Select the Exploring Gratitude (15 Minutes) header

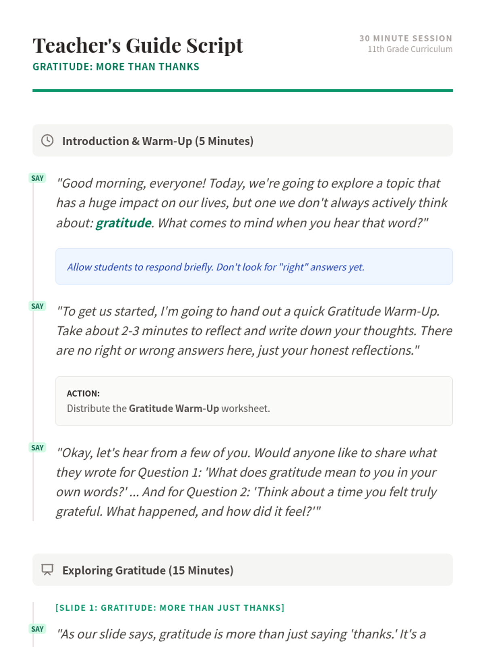(x=242, y=570)
